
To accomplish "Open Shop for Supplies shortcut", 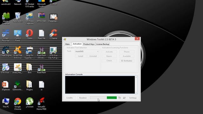I will coord(29,53).
